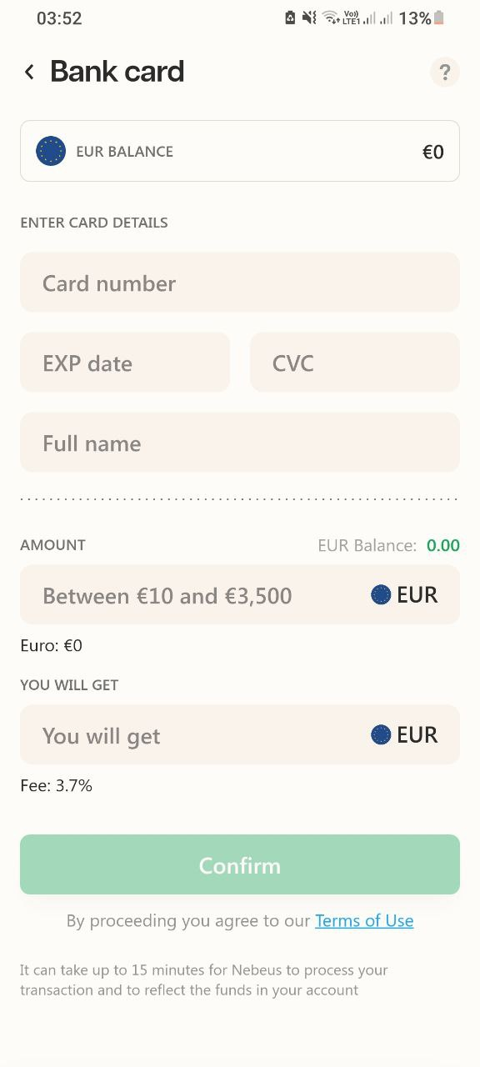Tap the EUR flag icon in You will get field
This screenshot has width=480, height=1067.
coord(381,734)
